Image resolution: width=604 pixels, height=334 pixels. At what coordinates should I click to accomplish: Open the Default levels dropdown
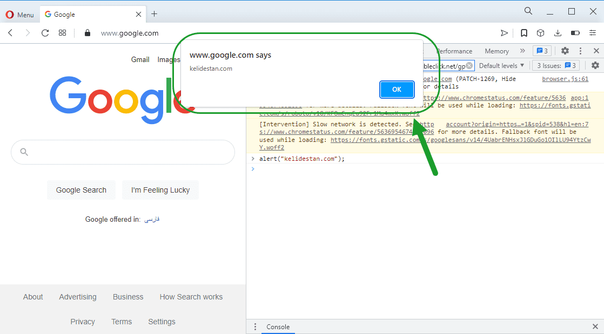click(x=501, y=66)
